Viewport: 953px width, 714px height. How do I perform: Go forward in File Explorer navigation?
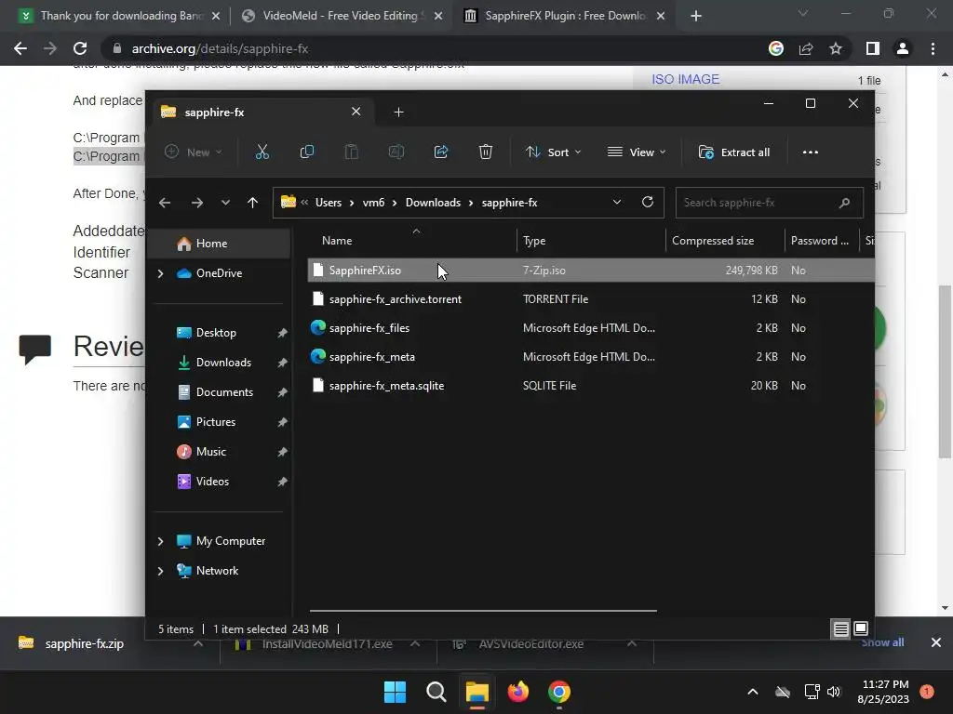[197, 203]
